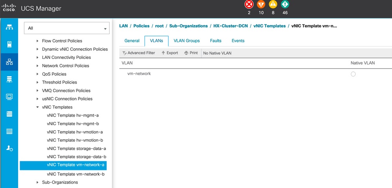The image size is (392, 188).
Task: Sort by VLAN column header
Action: tap(127, 63)
